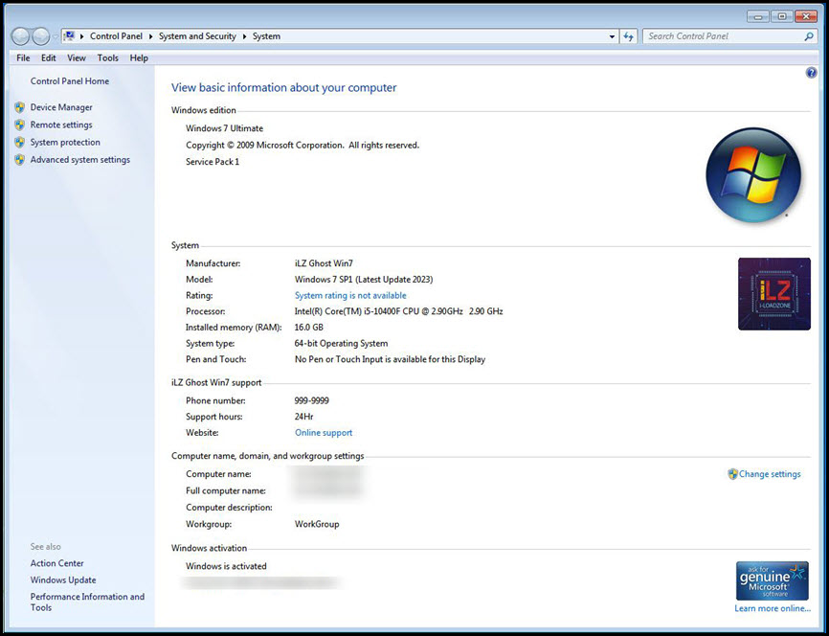
Task: Click the genuine Microsoft software badge
Action: pyautogui.click(x=773, y=581)
